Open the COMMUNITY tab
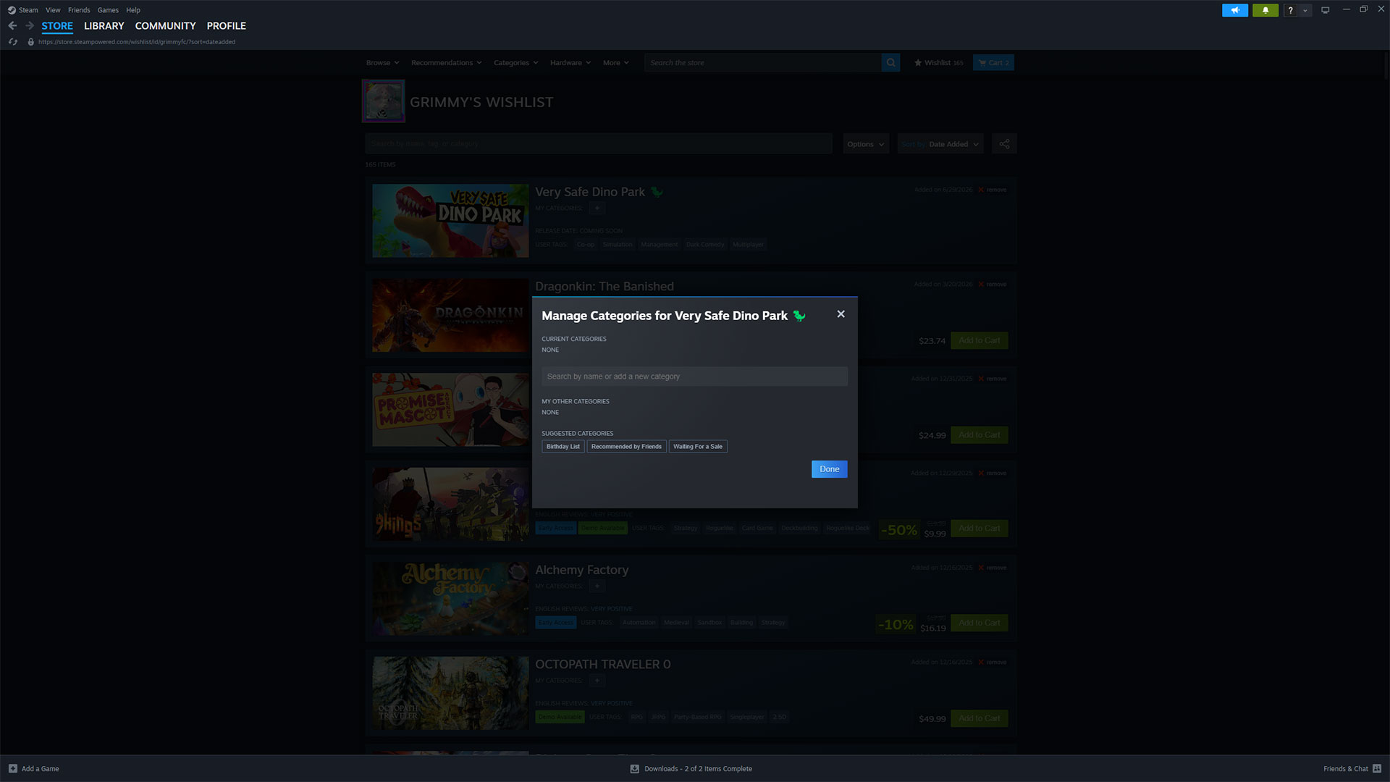 point(165,25)
